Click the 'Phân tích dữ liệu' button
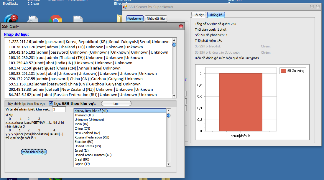The image size is (324, 180). pos(34,152)
